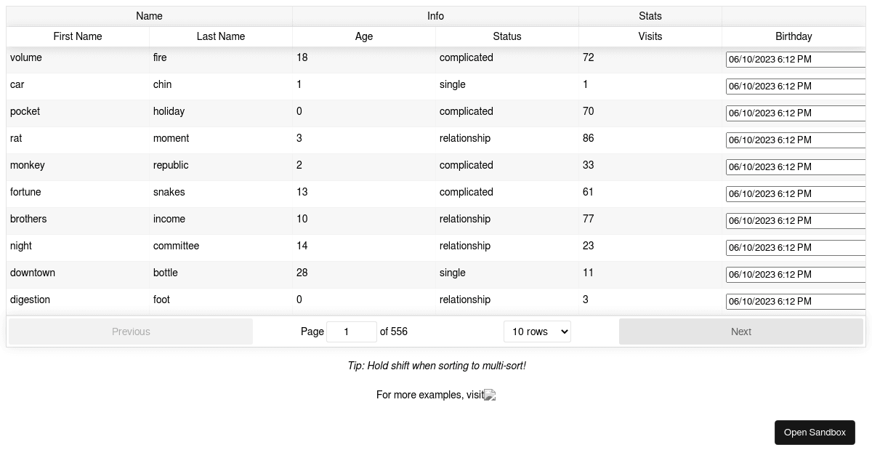Screen dimensions: 872x458
Task: Open the date picker for the volume row
Action: [796, 60]
